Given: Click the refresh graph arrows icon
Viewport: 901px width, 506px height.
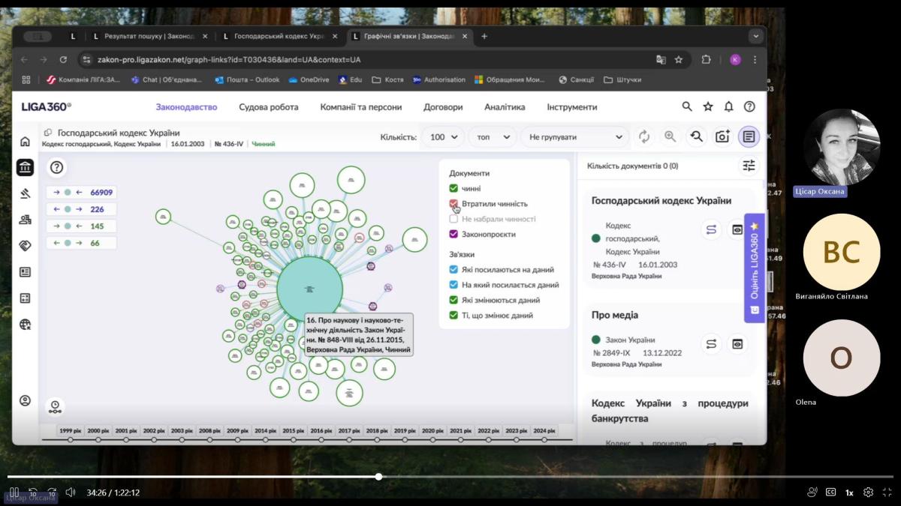Looking at the screenshot, I should click(644, 136).
